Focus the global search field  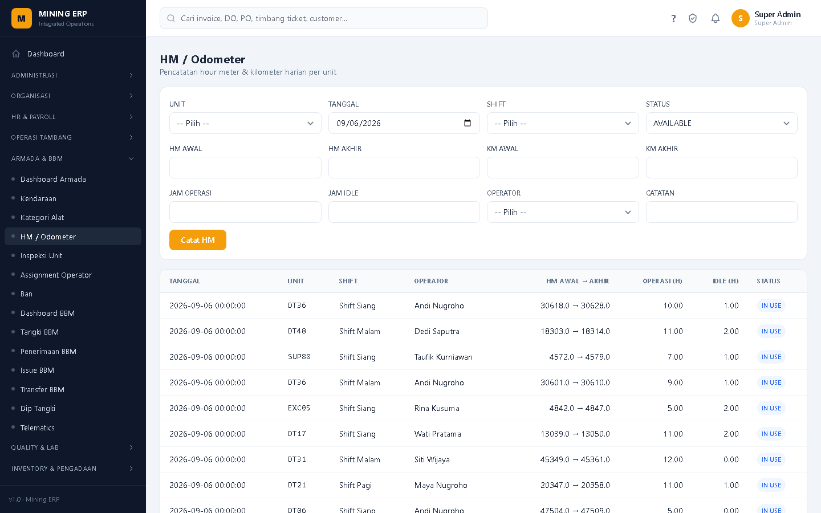tap(324, 18)
